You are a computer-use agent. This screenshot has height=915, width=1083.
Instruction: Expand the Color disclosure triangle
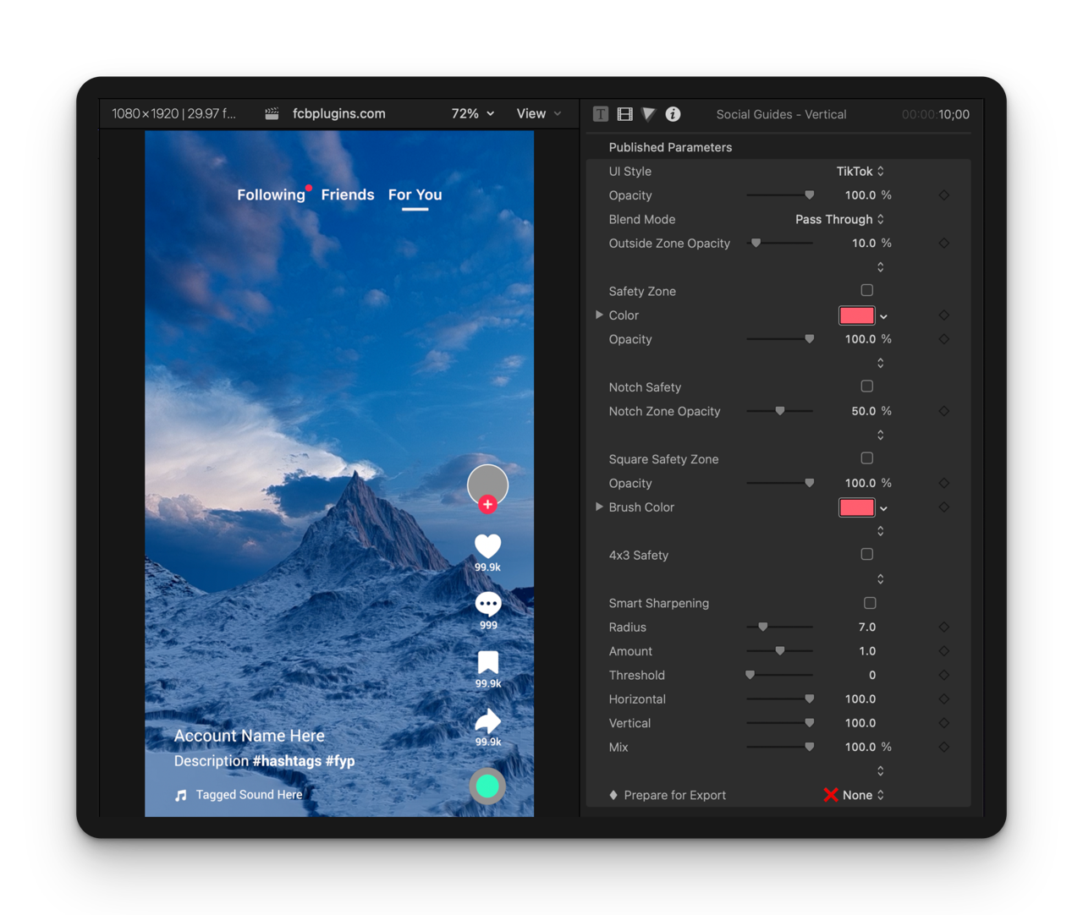[599, 315]
